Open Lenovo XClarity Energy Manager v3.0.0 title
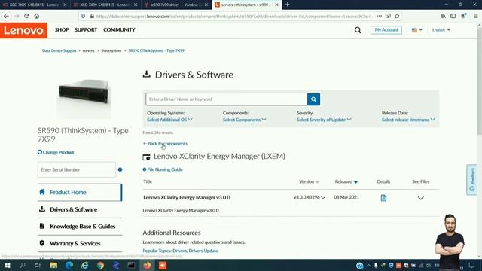 187,197
